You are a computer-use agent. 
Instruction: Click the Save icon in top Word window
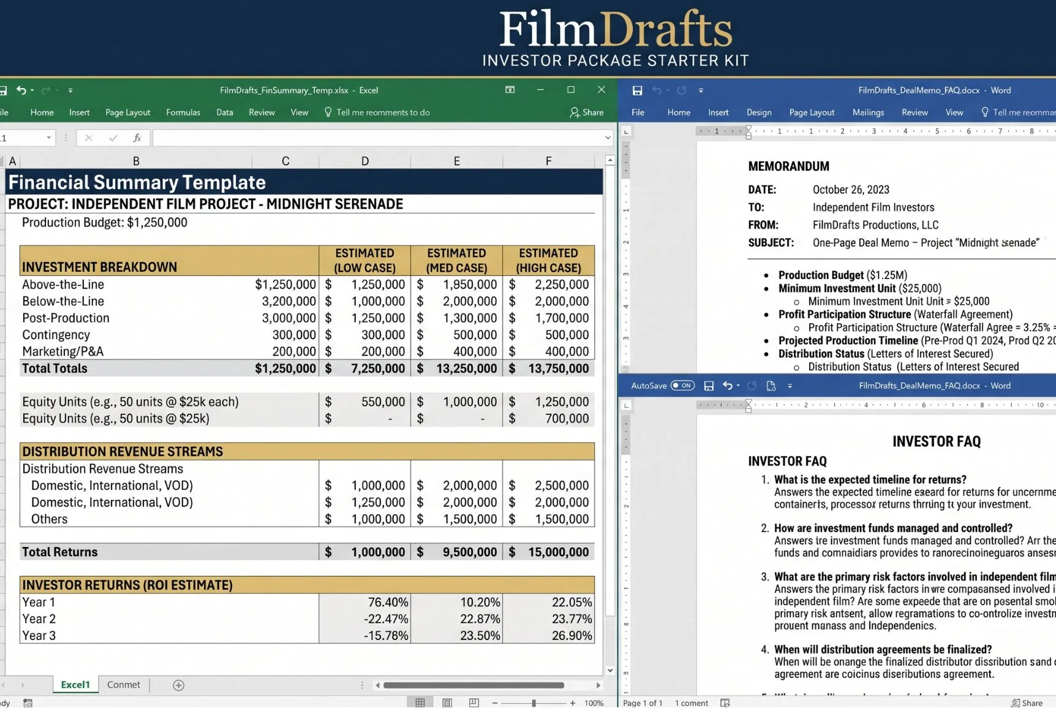point(638,91)
